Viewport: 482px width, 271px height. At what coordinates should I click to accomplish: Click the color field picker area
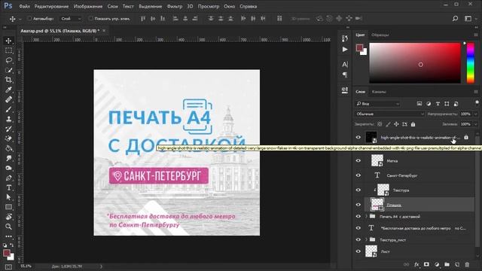415,63
